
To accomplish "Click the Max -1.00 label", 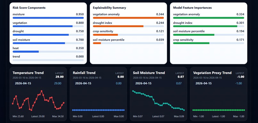I will 239,116.
